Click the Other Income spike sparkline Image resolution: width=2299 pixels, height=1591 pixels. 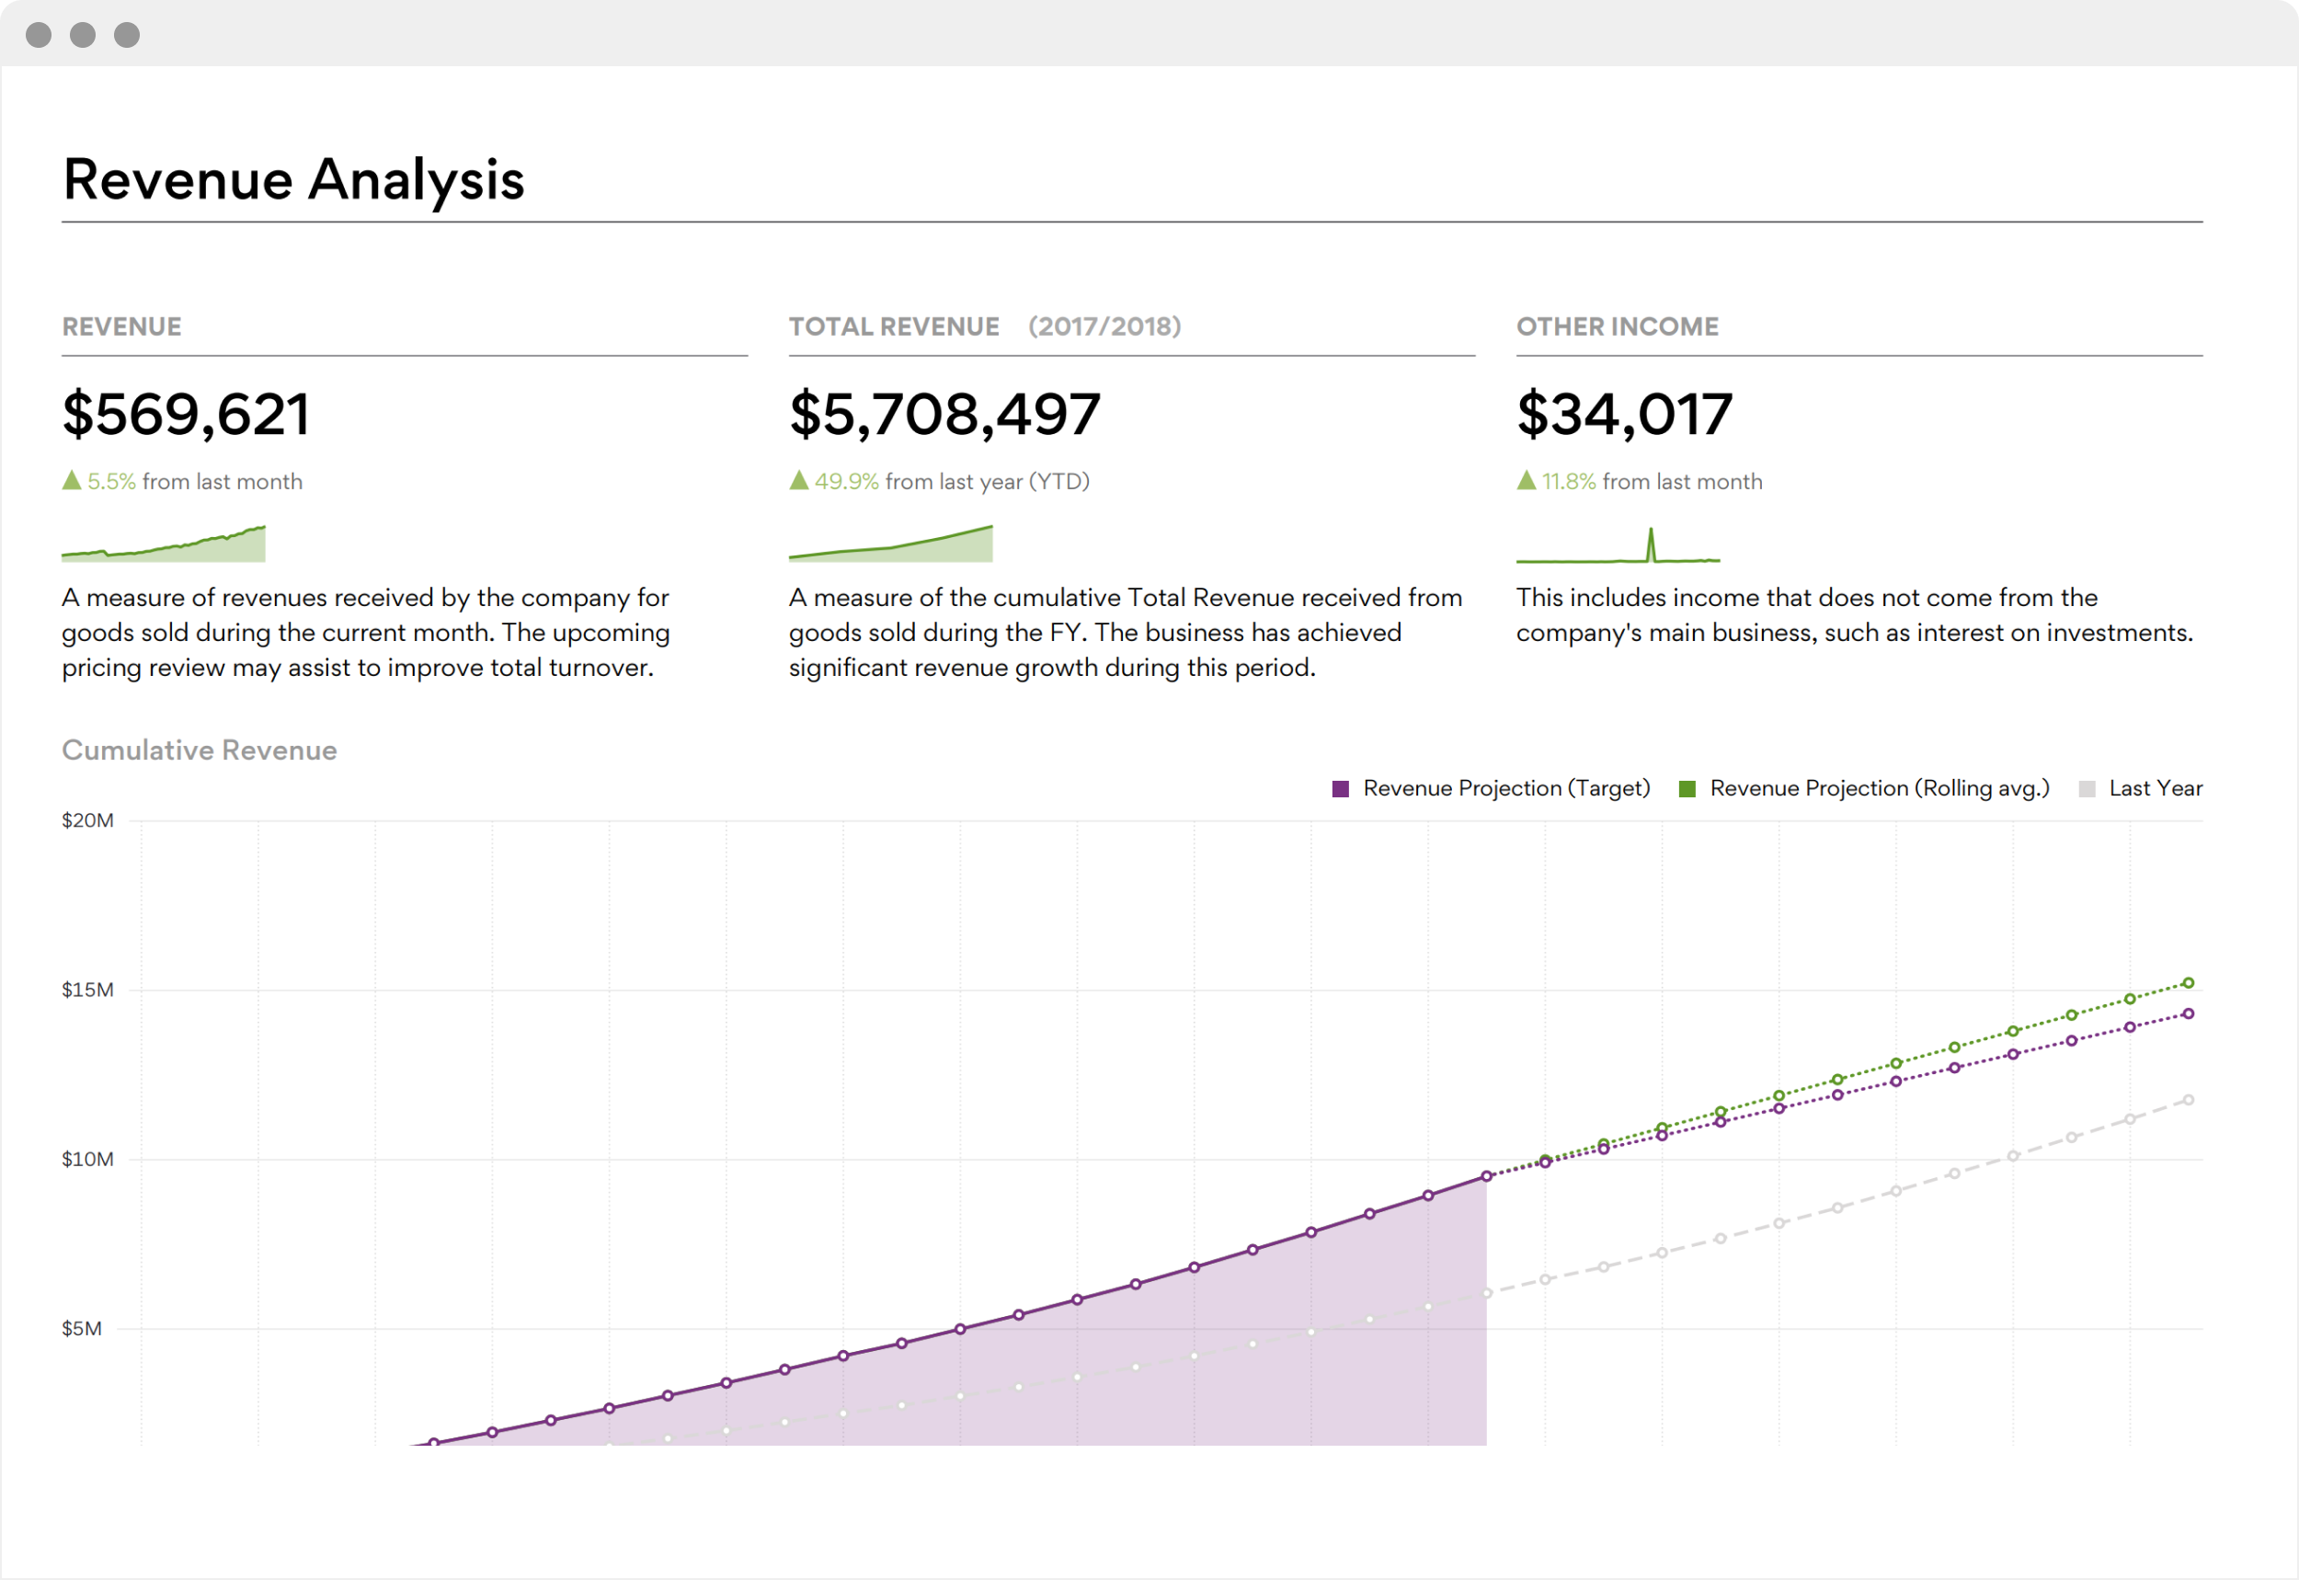[x=1617, y=548]
